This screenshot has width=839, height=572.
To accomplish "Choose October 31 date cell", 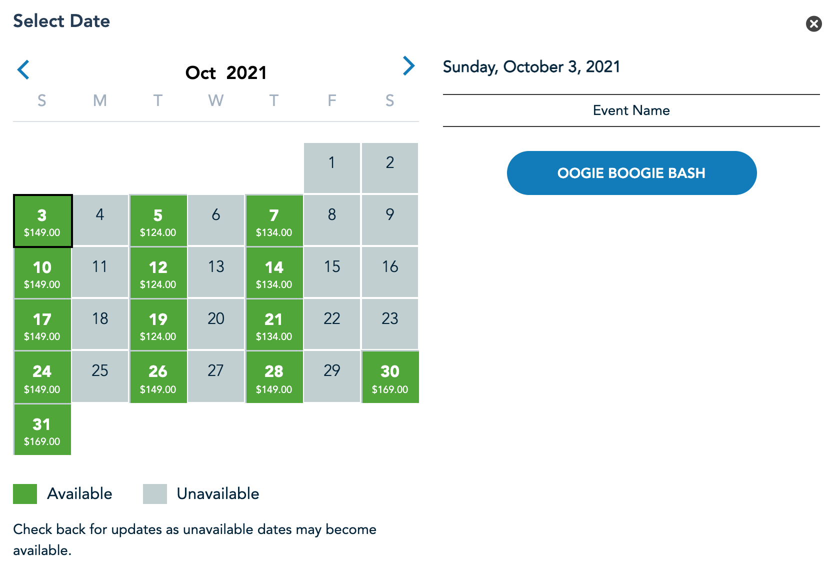I will point(42,430).
